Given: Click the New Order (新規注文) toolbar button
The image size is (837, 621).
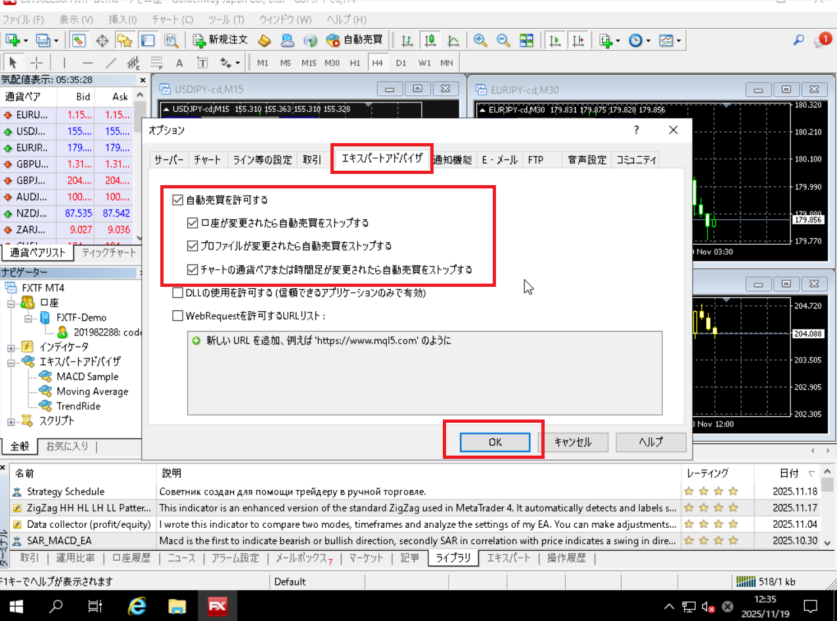Looking at the screenshot, I should click(220, 40).
